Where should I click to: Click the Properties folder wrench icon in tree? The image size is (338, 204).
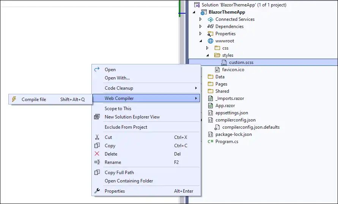210,34
